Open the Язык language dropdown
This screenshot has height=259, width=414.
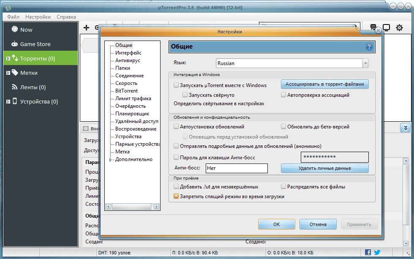365,63
